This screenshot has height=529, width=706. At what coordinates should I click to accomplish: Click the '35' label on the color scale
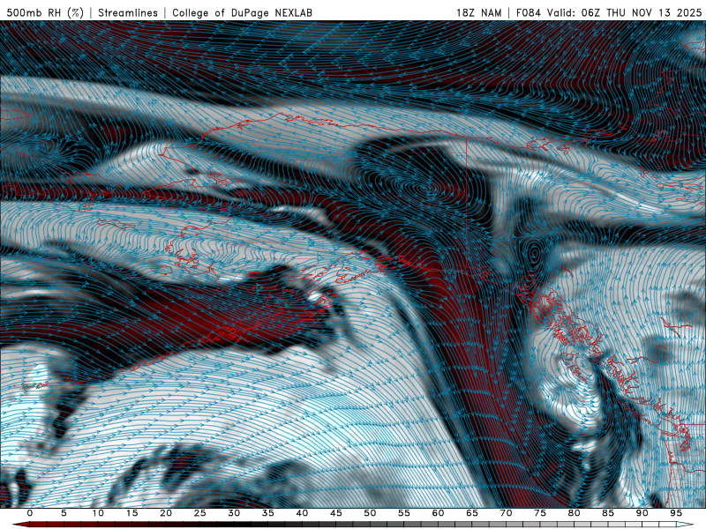[268, 513]
